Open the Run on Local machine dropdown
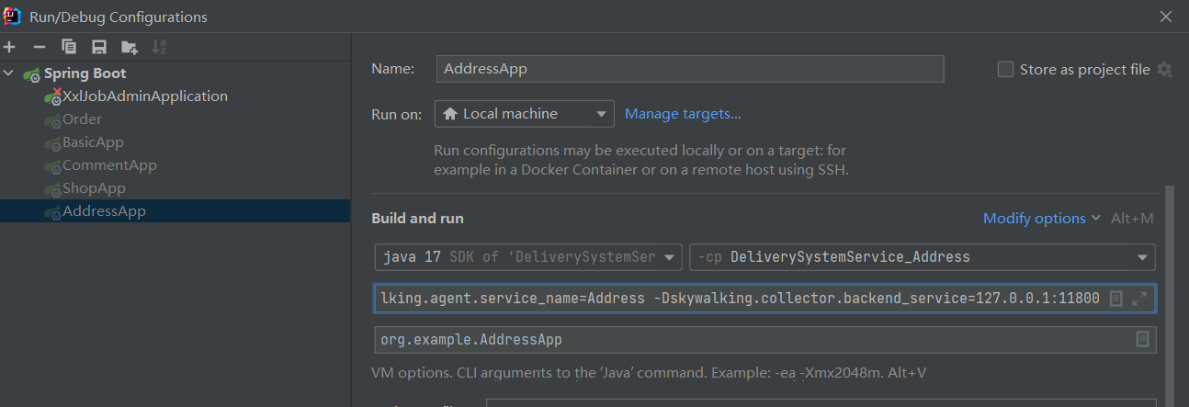This screenshot has width=1189, height=407. point(525,114)
